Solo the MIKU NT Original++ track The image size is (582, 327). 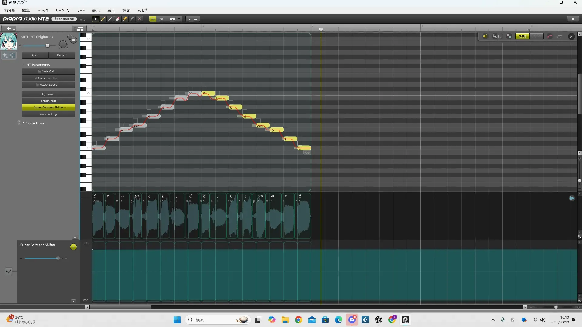[x=69, y=37]
